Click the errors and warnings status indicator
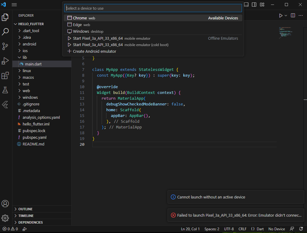307x233 pixels. (10, 229)
